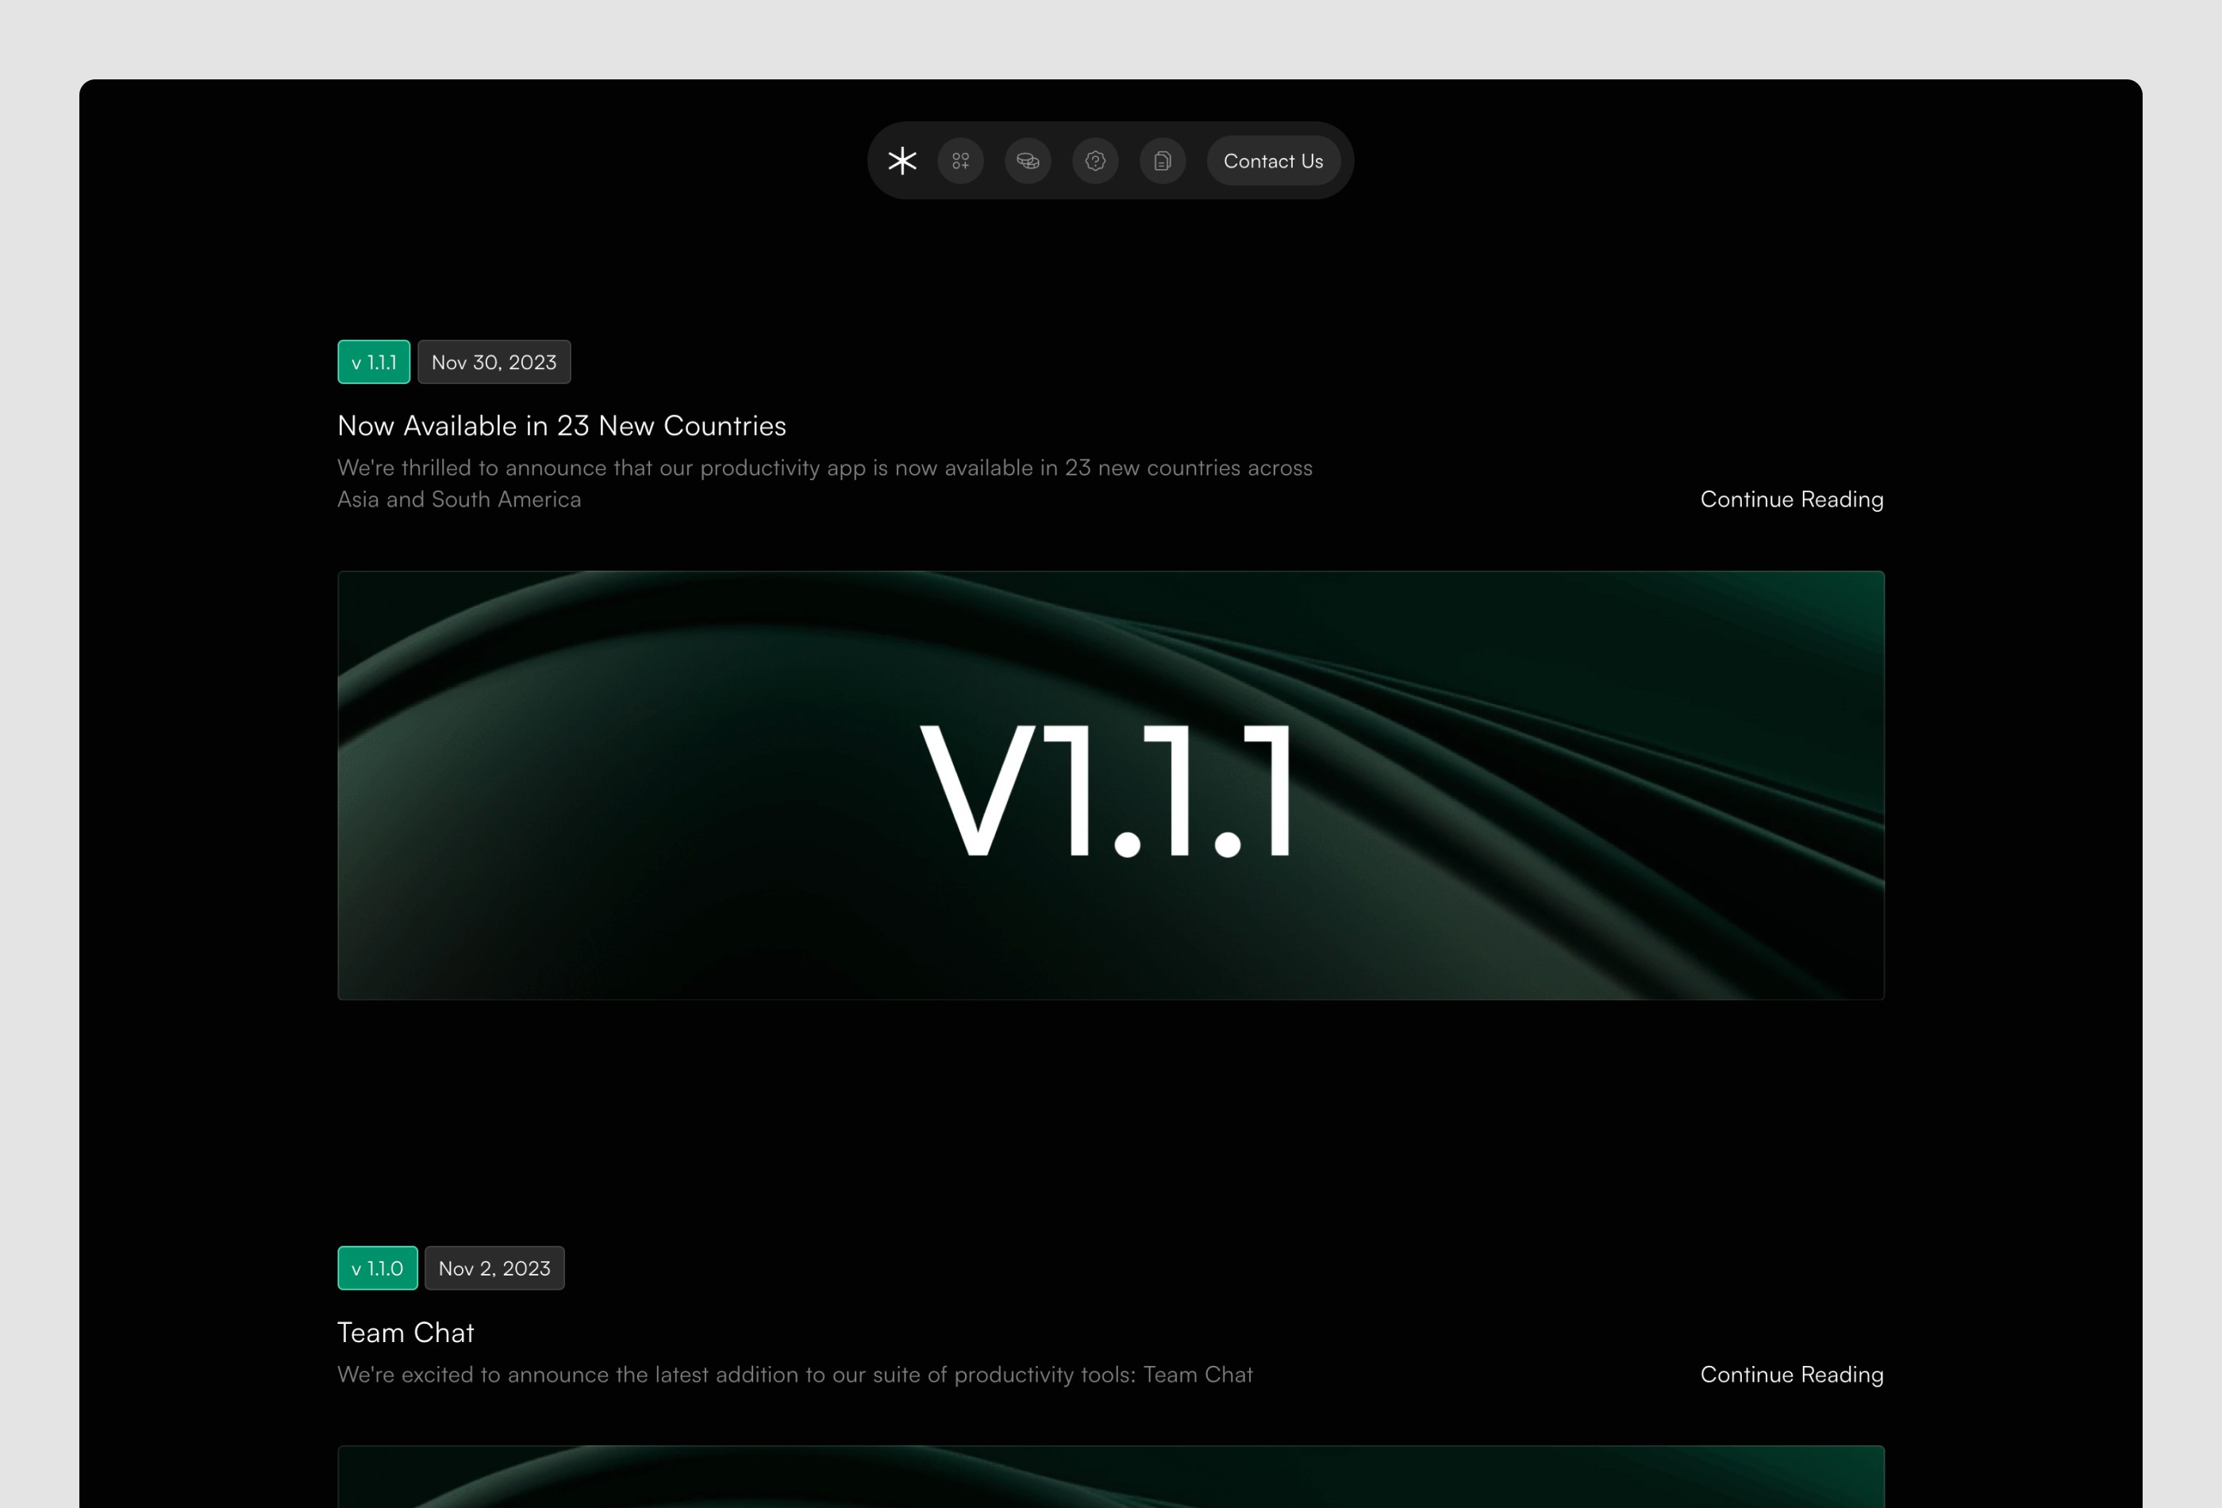Click the Nov 30, 2023 date chip
This screenshot has height=1508, width=2222.
click(494, 361)
